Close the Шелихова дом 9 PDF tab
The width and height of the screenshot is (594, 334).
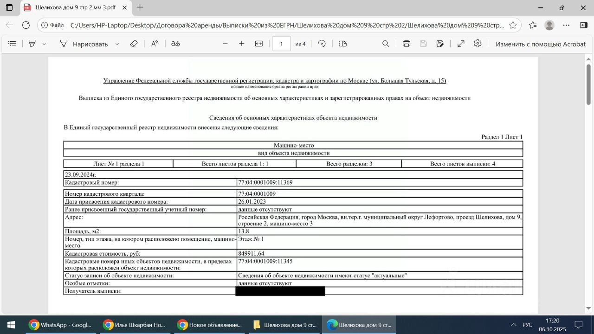[124, 7]
